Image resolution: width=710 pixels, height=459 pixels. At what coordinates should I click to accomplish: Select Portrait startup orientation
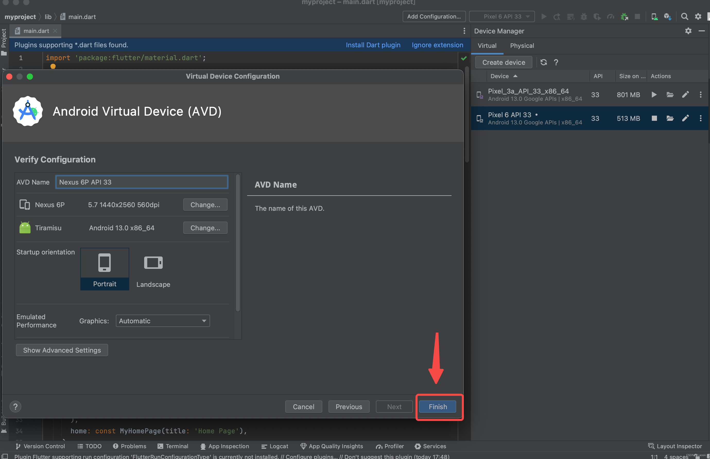(105, 269)
